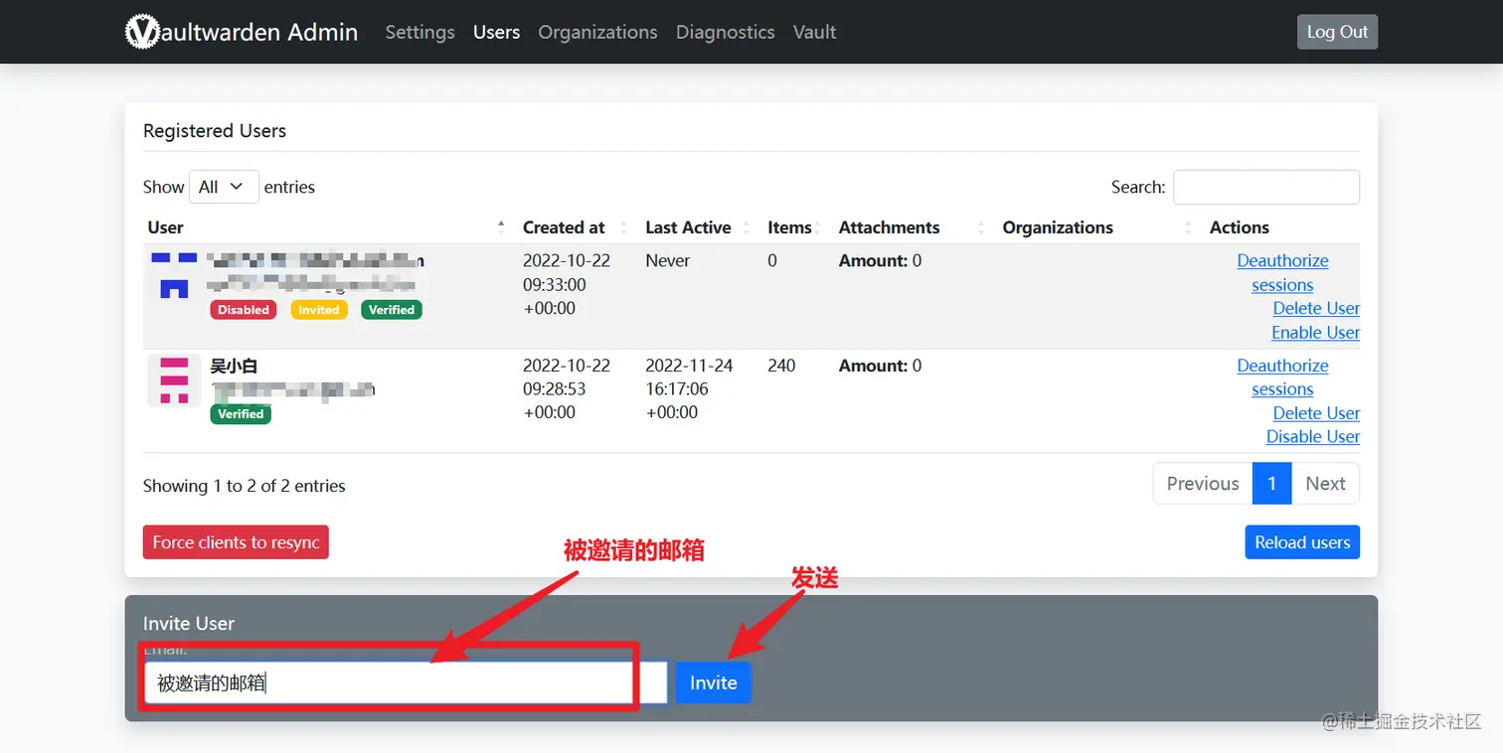Sort the table by User column

point(327,227)
